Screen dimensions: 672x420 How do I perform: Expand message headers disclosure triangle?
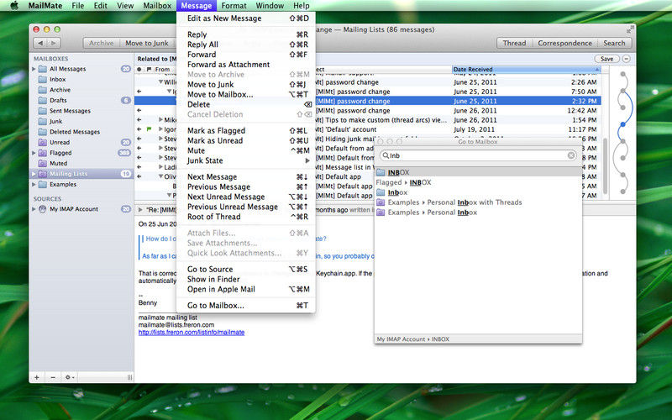coord(140,209)
